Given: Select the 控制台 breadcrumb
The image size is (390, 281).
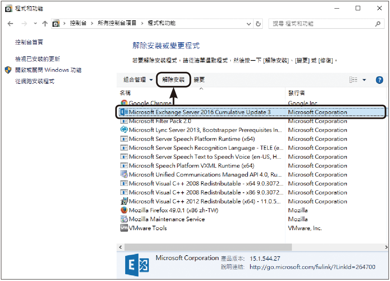Looking at the screenshot, I should (x=78, y=23).
